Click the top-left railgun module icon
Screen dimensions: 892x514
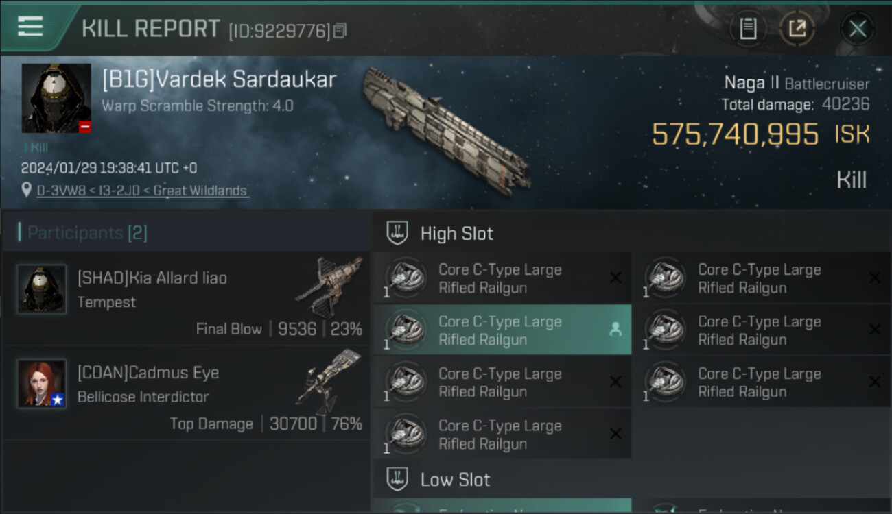tap(405, 278)
